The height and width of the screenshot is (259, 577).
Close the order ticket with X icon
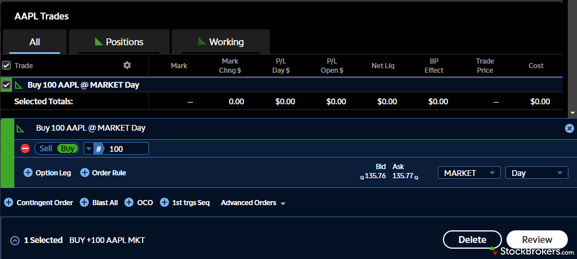(x=569, y=128)
